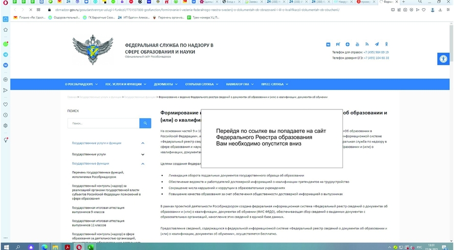The height and width of the screenshot is (250, 454).
Task: Open Перечень государственных функций sidebar link
Action: click(98, 174)
